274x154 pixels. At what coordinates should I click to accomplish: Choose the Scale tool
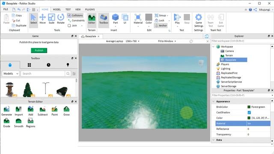pos(51,19)
